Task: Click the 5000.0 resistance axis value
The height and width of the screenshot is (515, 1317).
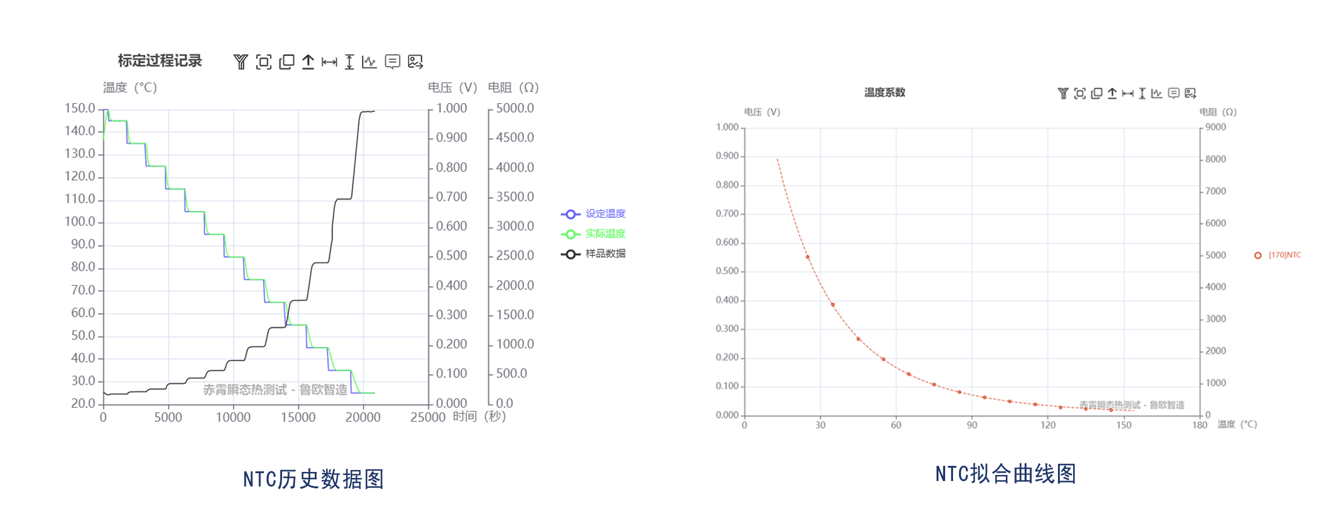Action: pos(515,109)
